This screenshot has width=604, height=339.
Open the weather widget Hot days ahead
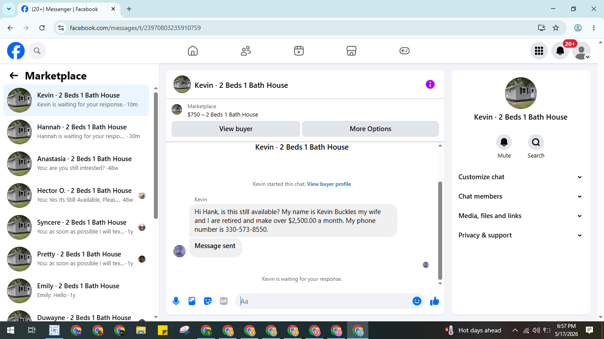(474, 330)
